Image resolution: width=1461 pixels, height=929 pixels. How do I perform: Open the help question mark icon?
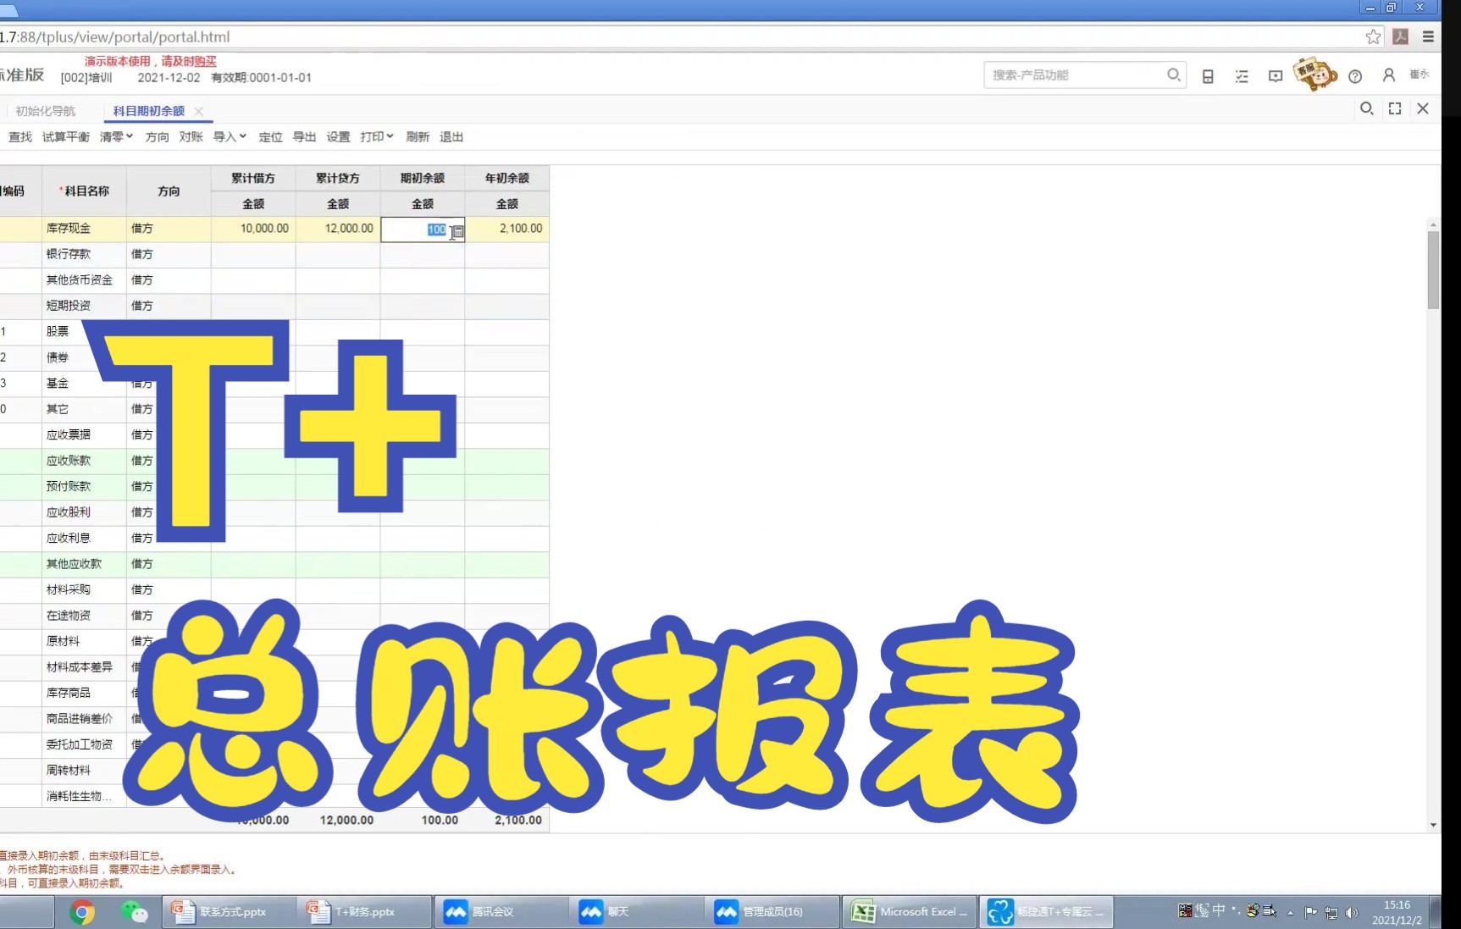pos(1355,76)
